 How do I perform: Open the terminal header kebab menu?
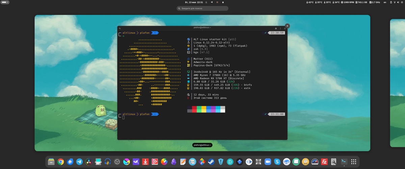click(280, 29)
